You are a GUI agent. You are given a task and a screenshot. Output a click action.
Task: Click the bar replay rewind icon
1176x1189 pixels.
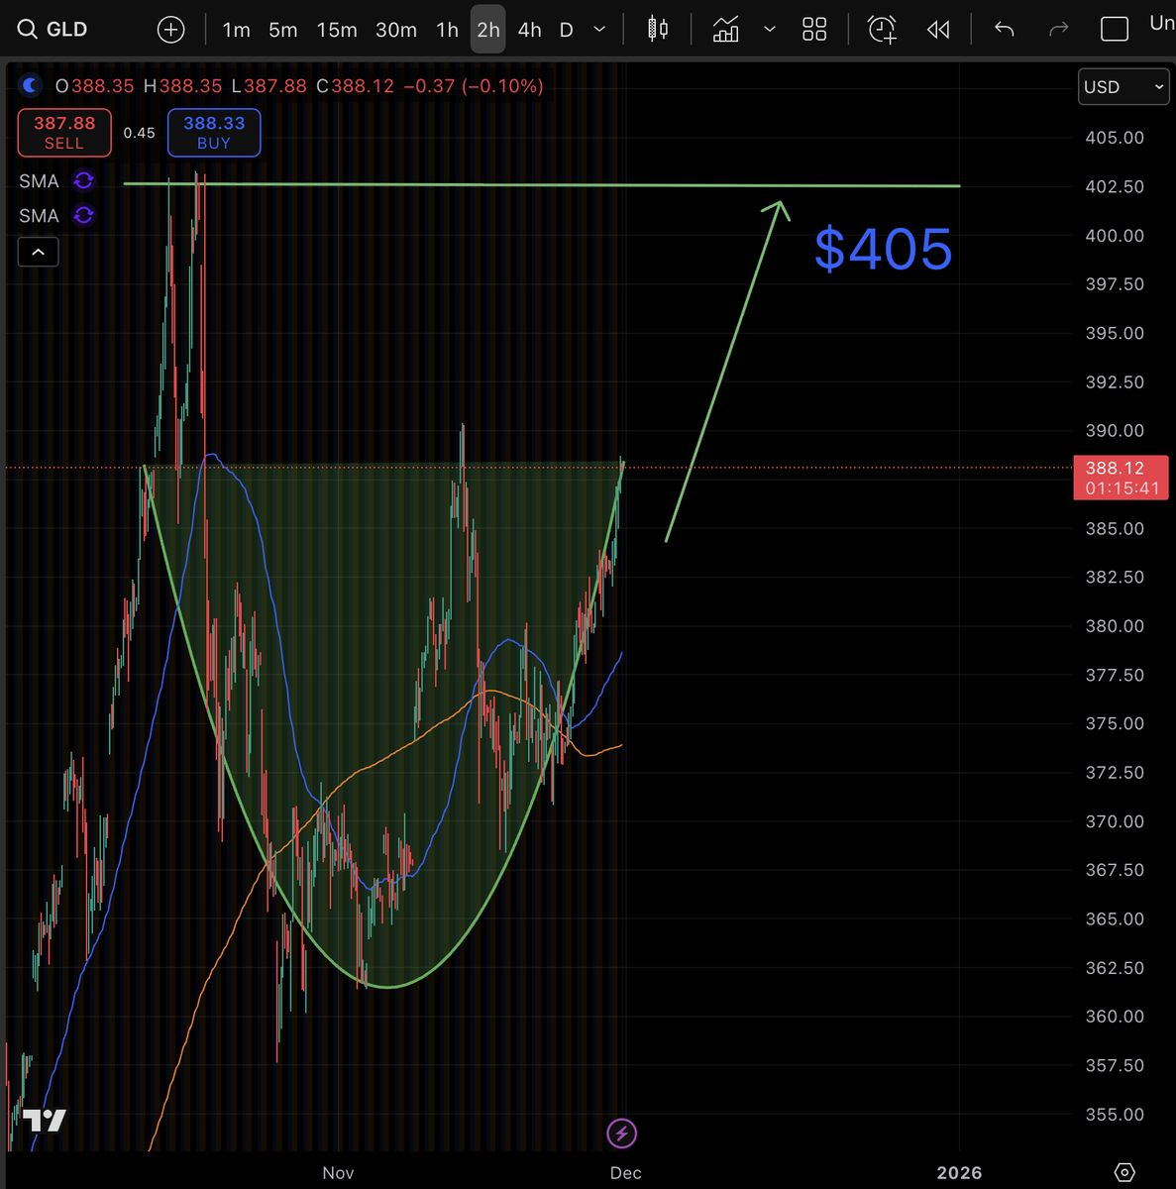[x=937, y=29]
